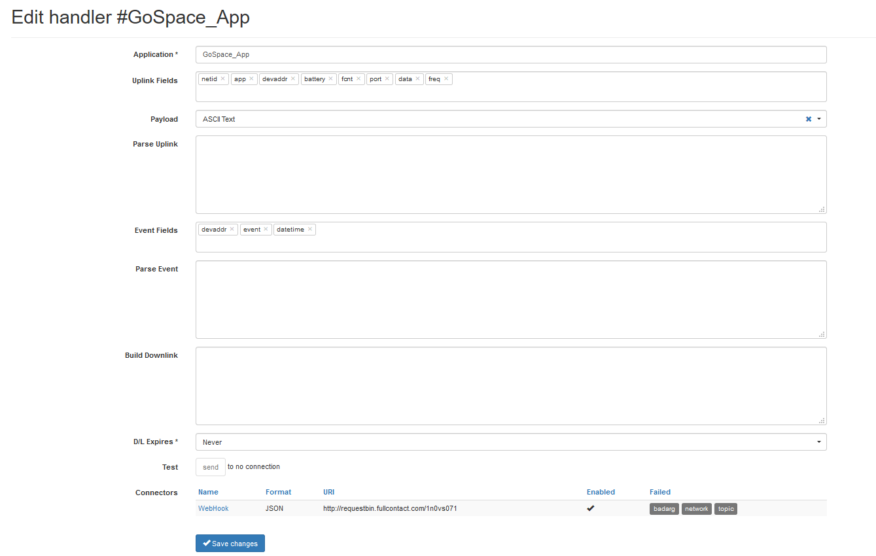
Task: Remove the event tag from Event Fields
Action: [x=266, y=230]
